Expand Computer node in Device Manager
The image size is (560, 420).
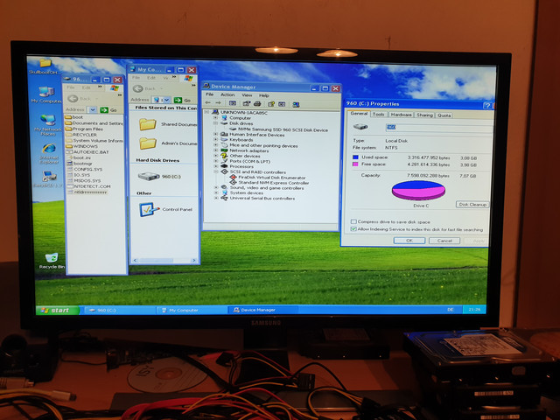click(215, 118)
